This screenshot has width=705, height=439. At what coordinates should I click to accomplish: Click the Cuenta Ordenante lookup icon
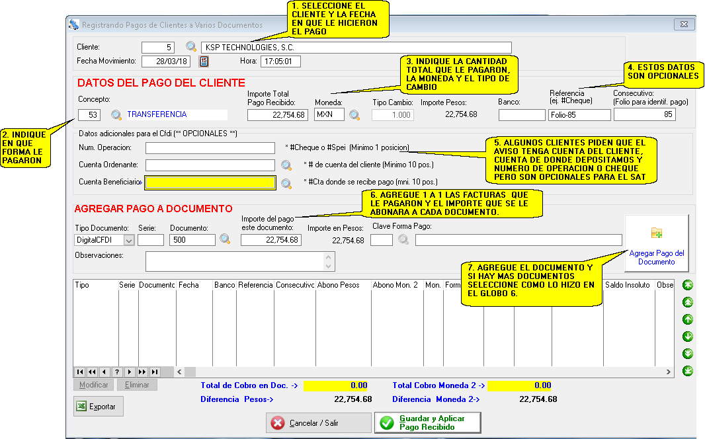pyautogui.click(x=286, y=165)
